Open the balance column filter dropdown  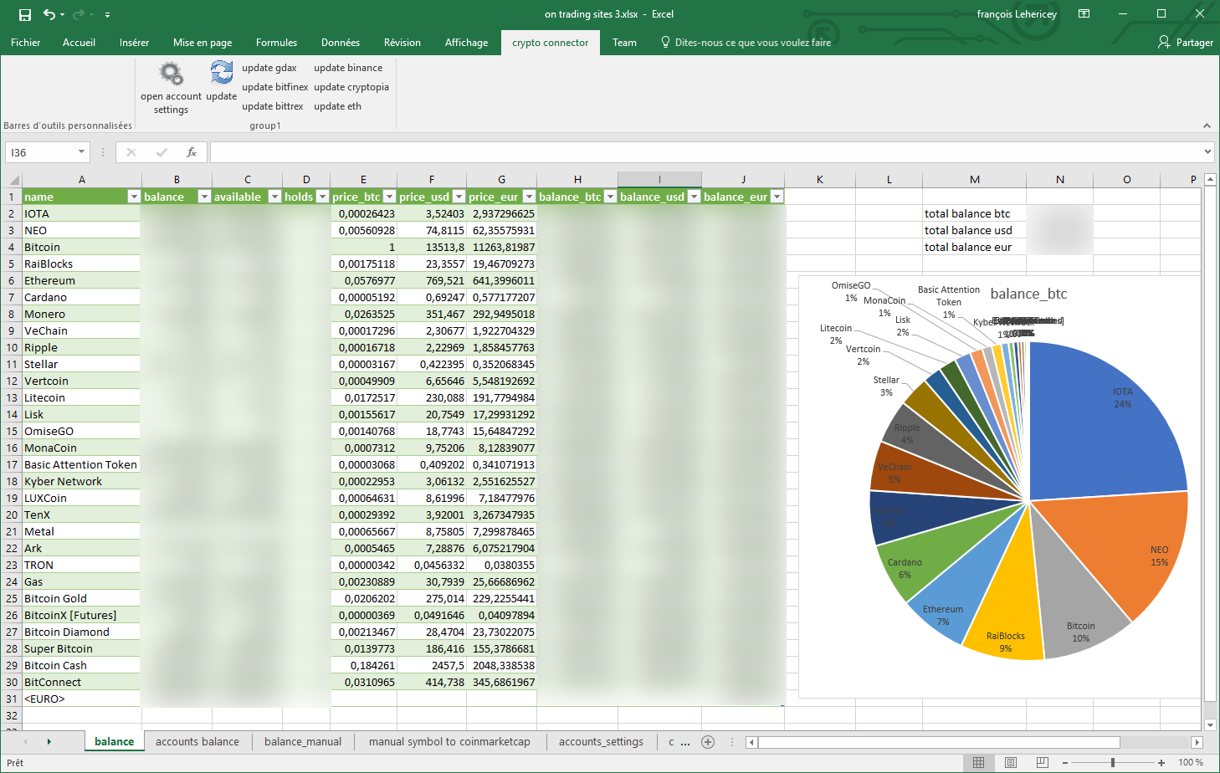coord(203,197)
